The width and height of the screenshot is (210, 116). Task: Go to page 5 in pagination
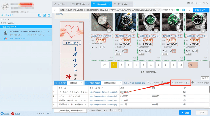(x=143, y=65)
